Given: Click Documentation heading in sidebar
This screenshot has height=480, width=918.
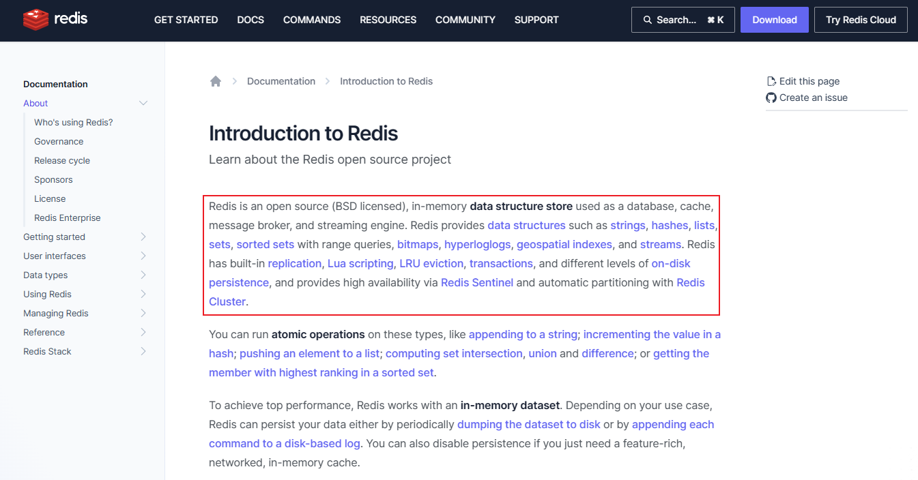Looking at the screenshot, I should point(55,84).
